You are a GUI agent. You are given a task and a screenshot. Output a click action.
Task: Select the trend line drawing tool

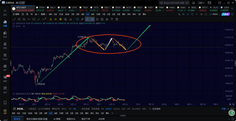14,19
